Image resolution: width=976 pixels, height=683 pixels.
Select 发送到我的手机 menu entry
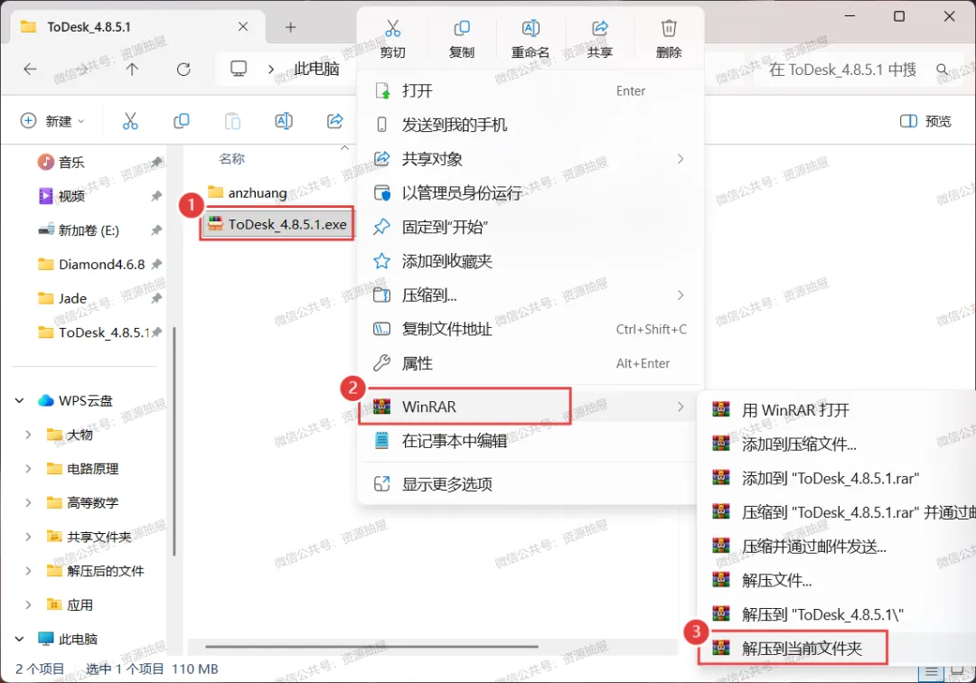point(530,125)
